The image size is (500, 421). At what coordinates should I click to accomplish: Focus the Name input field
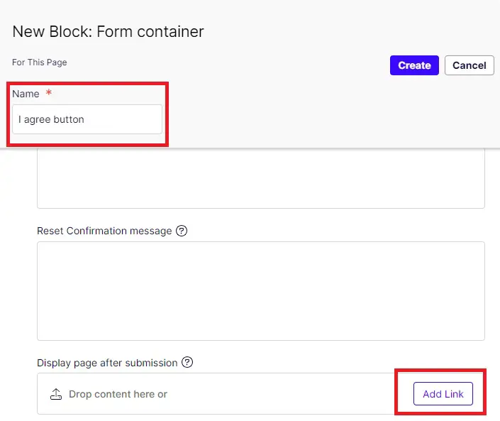click(87, 119)
